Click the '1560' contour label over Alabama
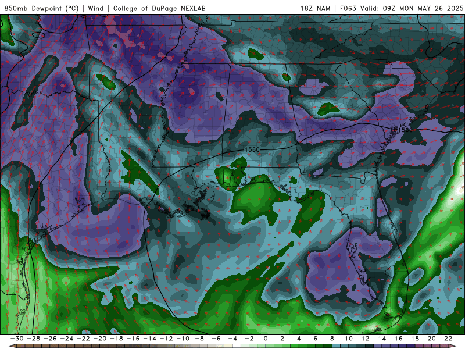 pyautogui.click(x=252, y=149)
